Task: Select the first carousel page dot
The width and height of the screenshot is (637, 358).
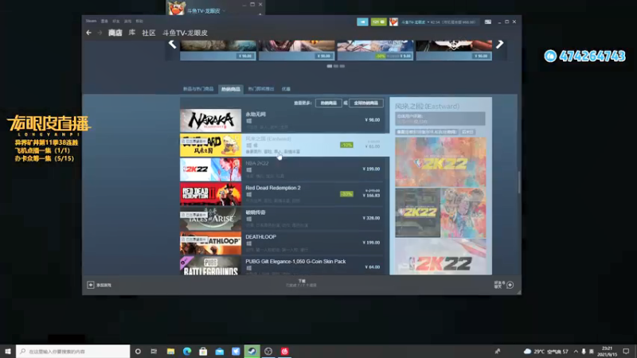Action: click(330, 66)
